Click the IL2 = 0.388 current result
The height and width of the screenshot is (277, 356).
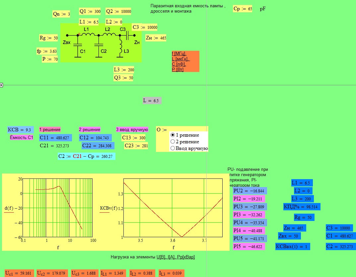tap(142, 273)
